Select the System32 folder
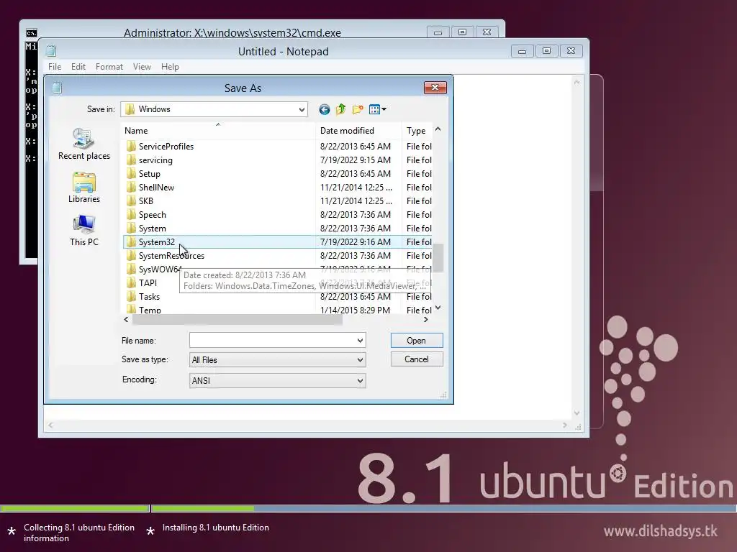This screenshot has width=737, height=552. click(x=156, y=241)
